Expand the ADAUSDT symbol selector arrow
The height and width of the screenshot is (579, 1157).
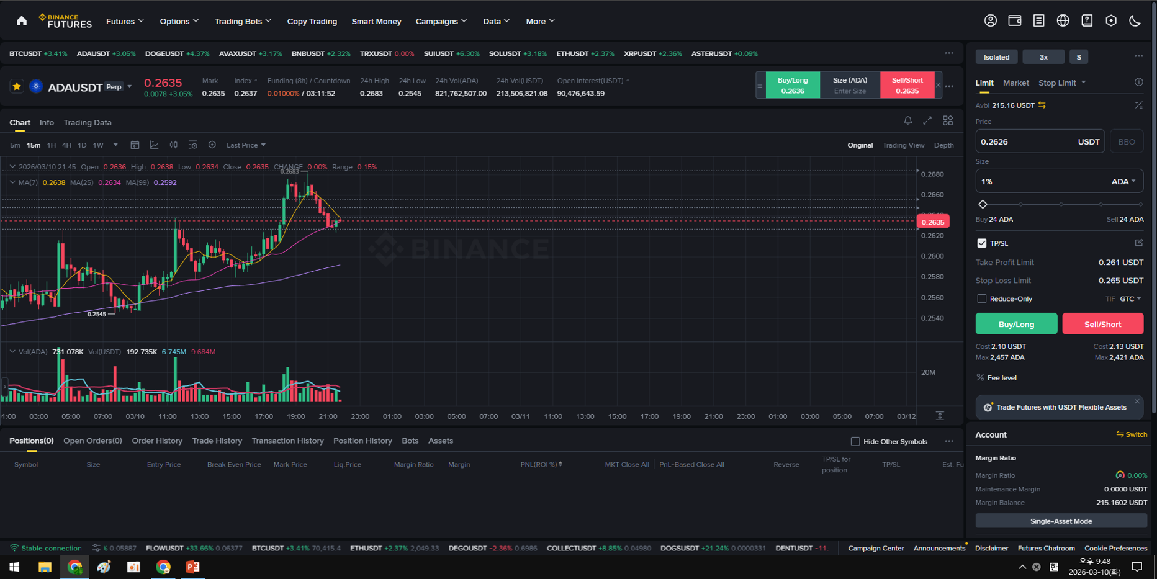tap(129, 86)
